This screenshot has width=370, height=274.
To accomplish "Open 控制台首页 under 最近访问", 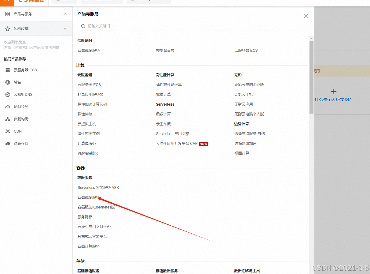I will point(165,51).
